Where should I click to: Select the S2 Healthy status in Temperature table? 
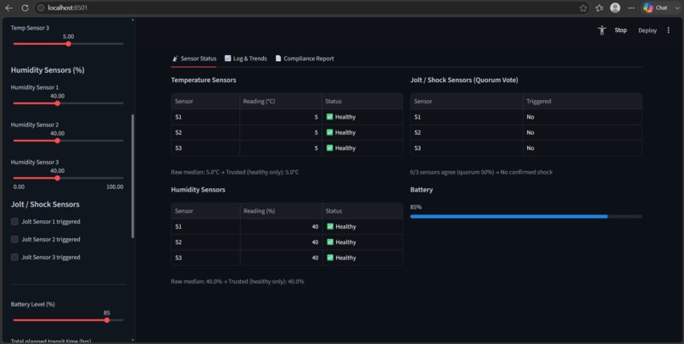tap(362, 132)
